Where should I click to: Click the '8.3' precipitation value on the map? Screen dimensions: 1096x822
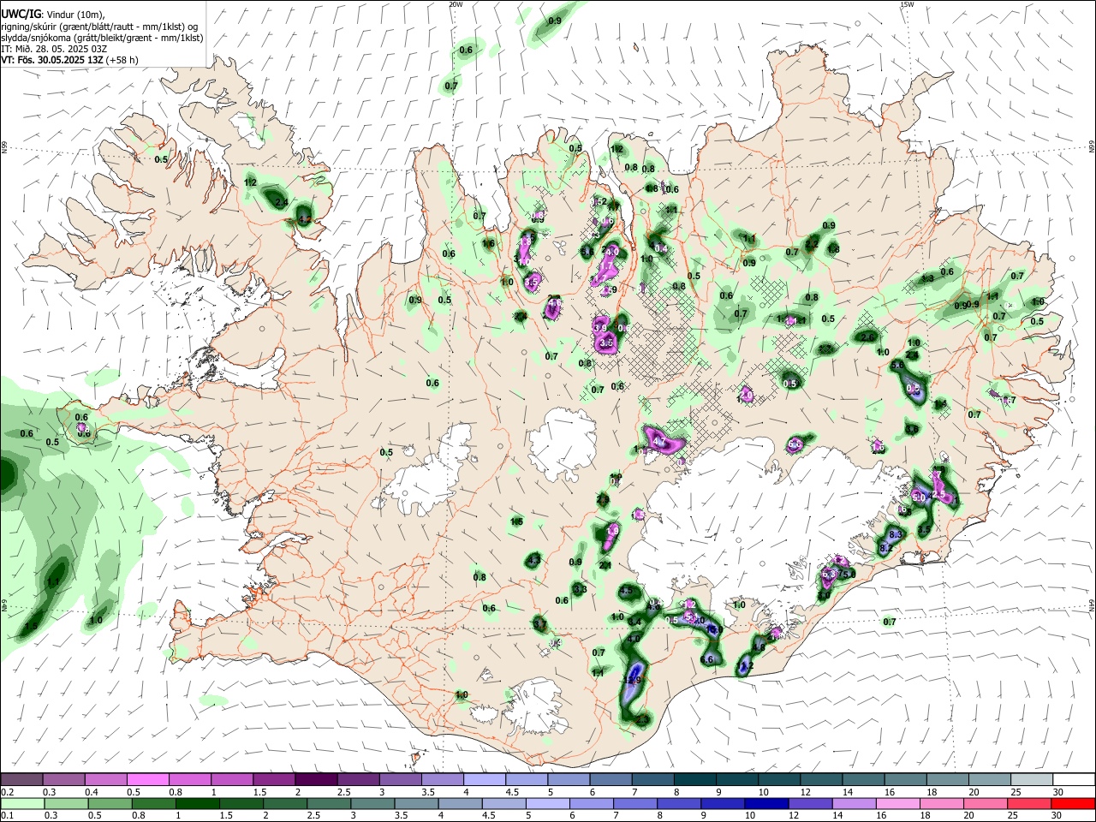[896, 534]
